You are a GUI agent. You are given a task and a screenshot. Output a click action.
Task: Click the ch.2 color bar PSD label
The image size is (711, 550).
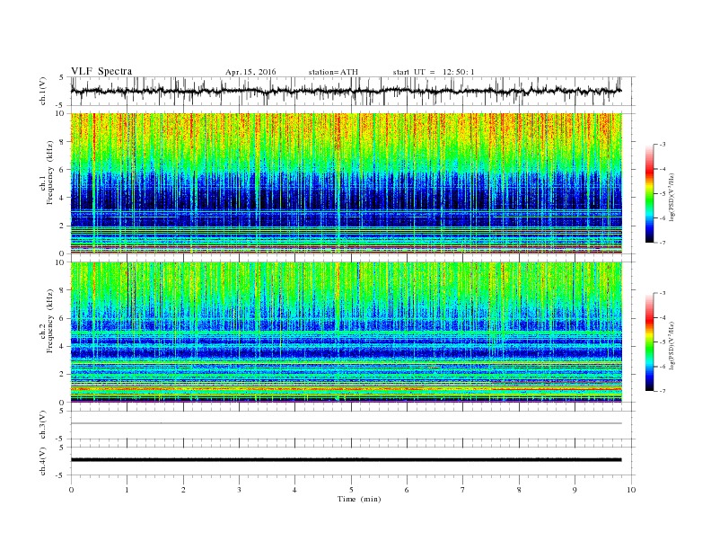click(x=671, y=345)
